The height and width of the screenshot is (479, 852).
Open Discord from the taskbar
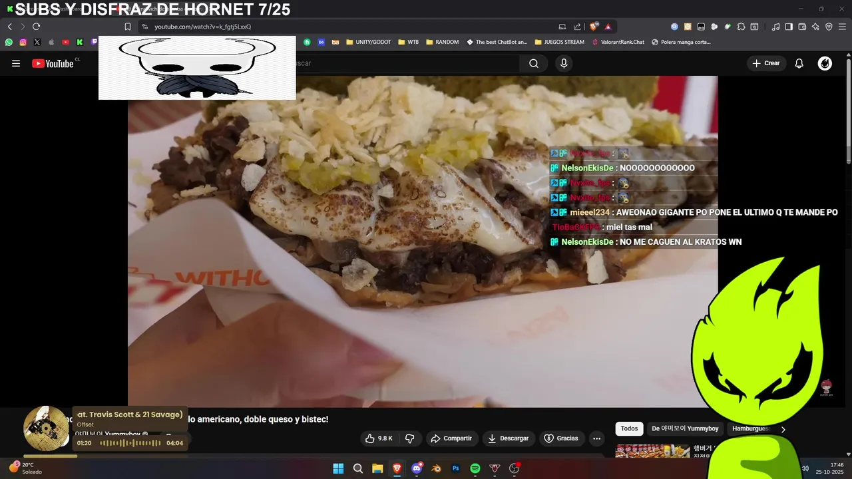pos(417,468)
